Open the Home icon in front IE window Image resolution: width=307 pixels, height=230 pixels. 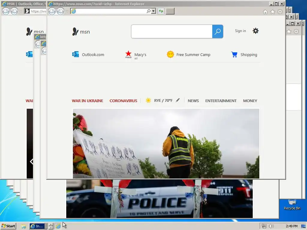coord(265,12)
